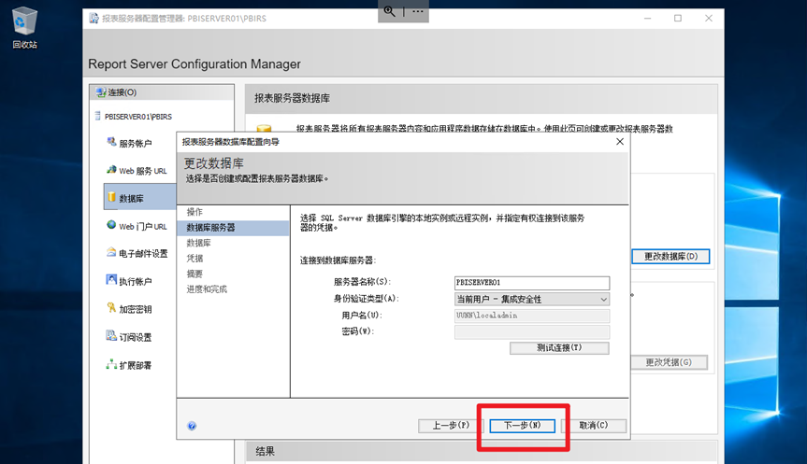
Task: Select the 操作 step in wizard list
Action: tap(195, 212)
